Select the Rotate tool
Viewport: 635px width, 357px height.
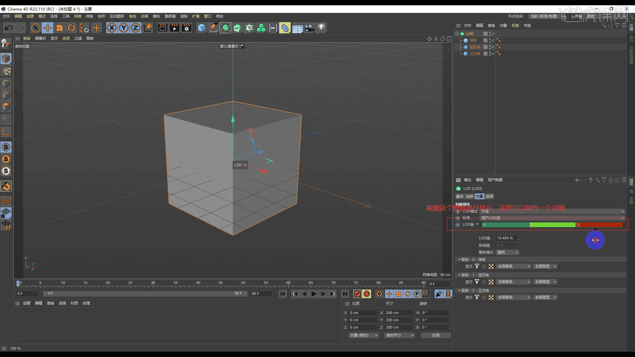coord(71,28)
